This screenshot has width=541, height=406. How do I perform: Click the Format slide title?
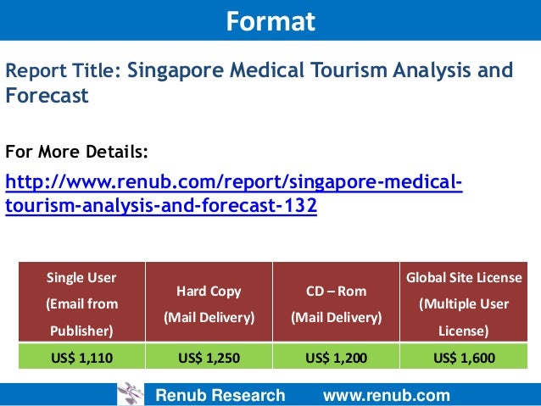tap(270, 21)
